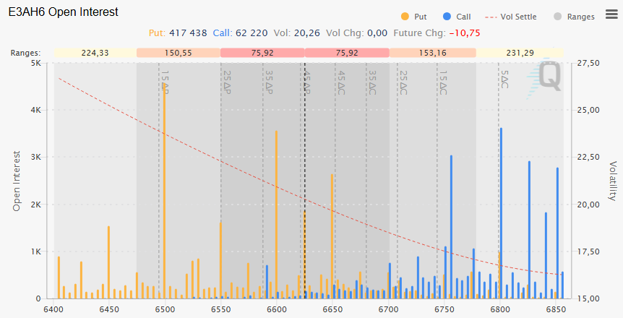Click the blue Call legend circle
The height and width of the screenshot is (318, 623).
pyautogui.click(x=447, y=17)
